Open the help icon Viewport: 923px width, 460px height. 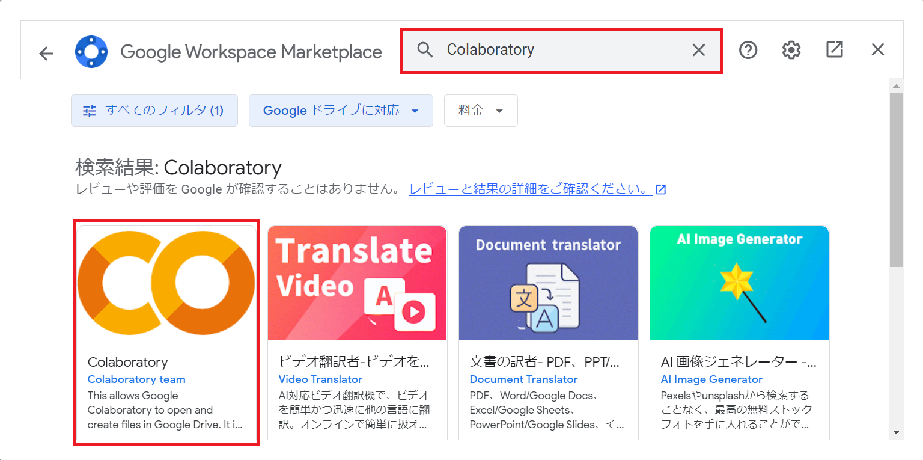click(748, 51)
